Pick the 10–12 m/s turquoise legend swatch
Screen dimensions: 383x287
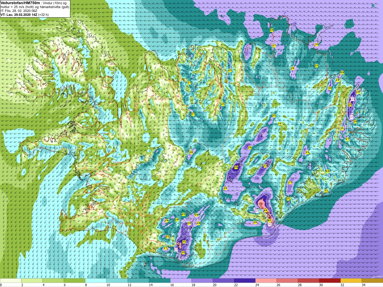[117, 281]
